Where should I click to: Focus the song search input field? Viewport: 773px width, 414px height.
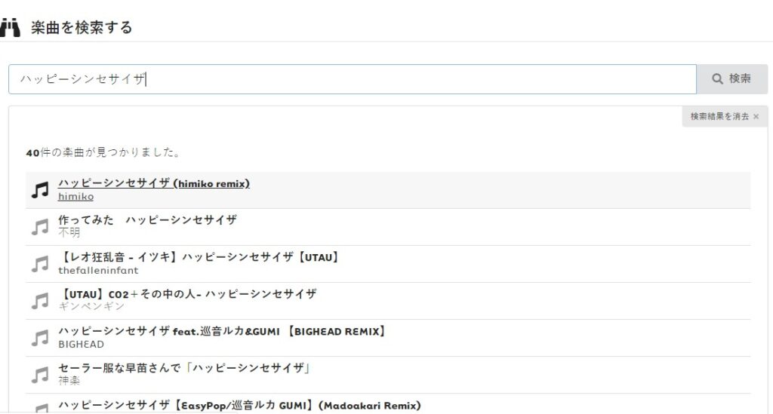point(352,79)
